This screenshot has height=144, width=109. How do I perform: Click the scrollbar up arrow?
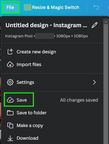106,22
